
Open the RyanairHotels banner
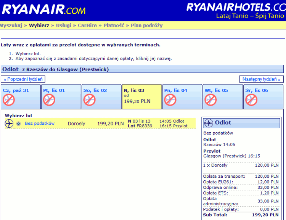(236, 11)
